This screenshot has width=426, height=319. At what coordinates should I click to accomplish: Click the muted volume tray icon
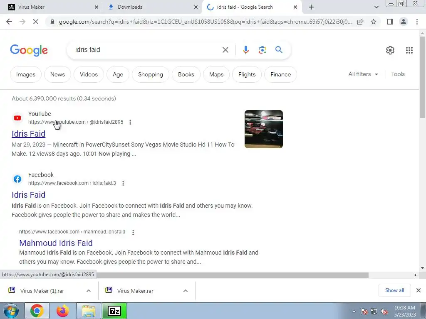coord(384,312)
